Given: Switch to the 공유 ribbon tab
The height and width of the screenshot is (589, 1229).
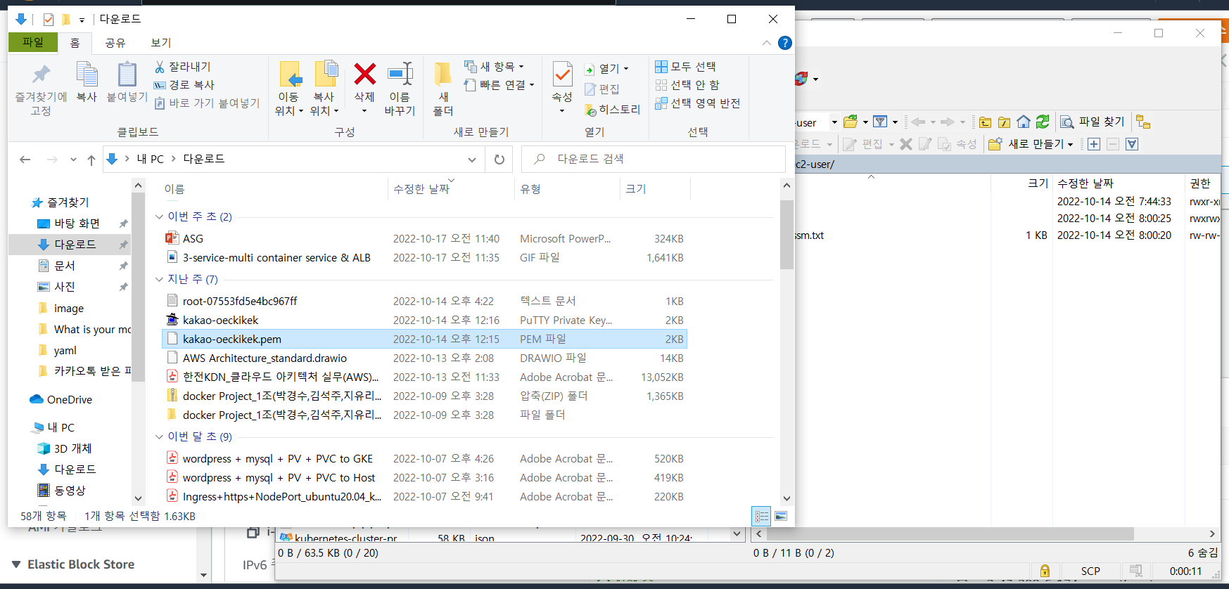Looking at the screenshot, I should click(x=115, y=43).
